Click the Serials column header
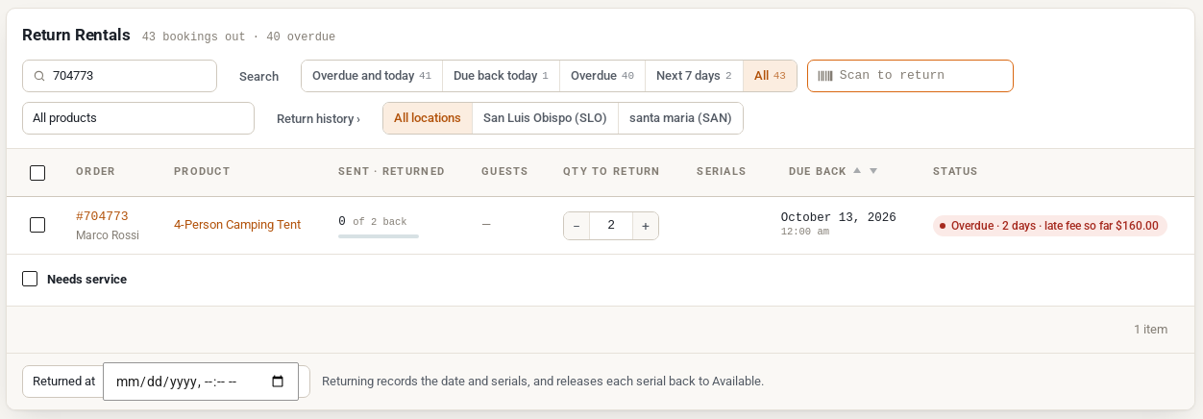The height and width of the screenshot is (419, 1203). click(722, 171)
